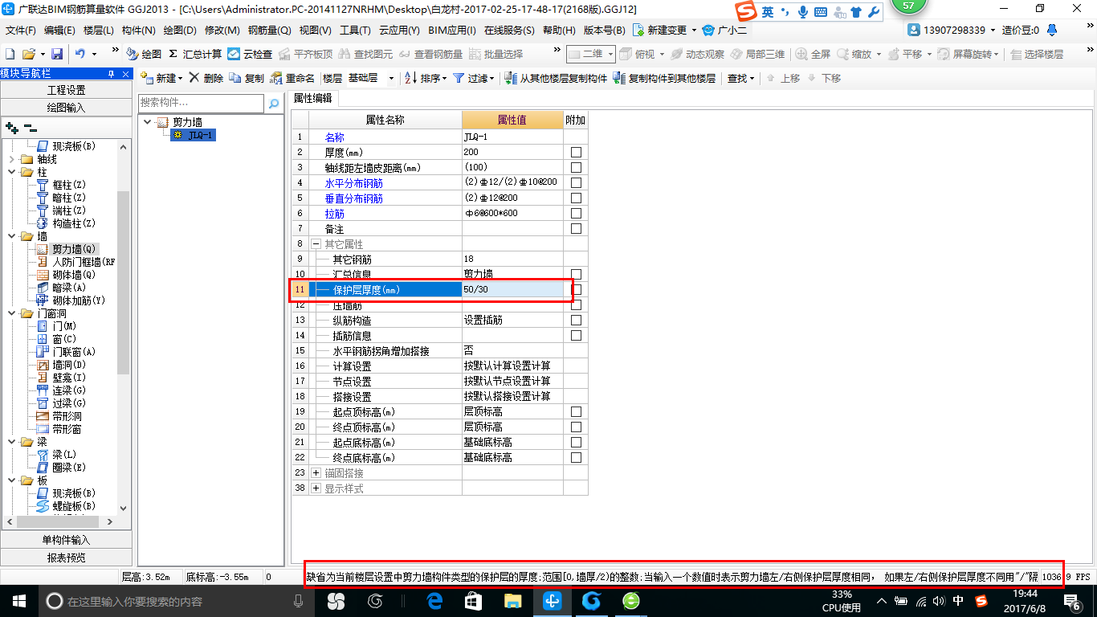Viewport: 1097px width, 617px height.
Task: Edit the 保护层厚度 value 50/30
Action: click(512, 289)
